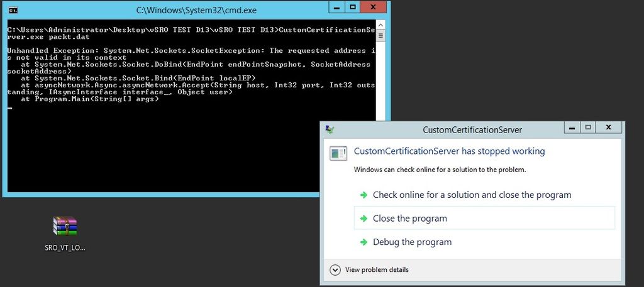The width and height of the screenshot is (644, 287).
Task: Expand View problem details chevron
Action: [335, 269]
